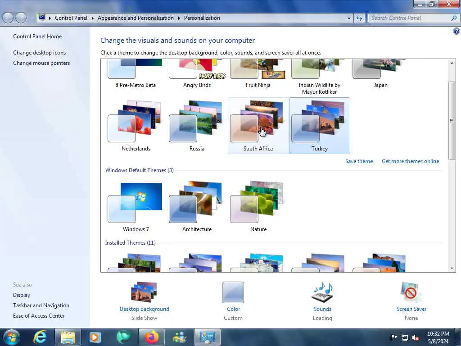Image resolution: width=461 pixels, height=346 pixels.
Task: Click the theme list scroll up arrow
Action: (452, 63)
